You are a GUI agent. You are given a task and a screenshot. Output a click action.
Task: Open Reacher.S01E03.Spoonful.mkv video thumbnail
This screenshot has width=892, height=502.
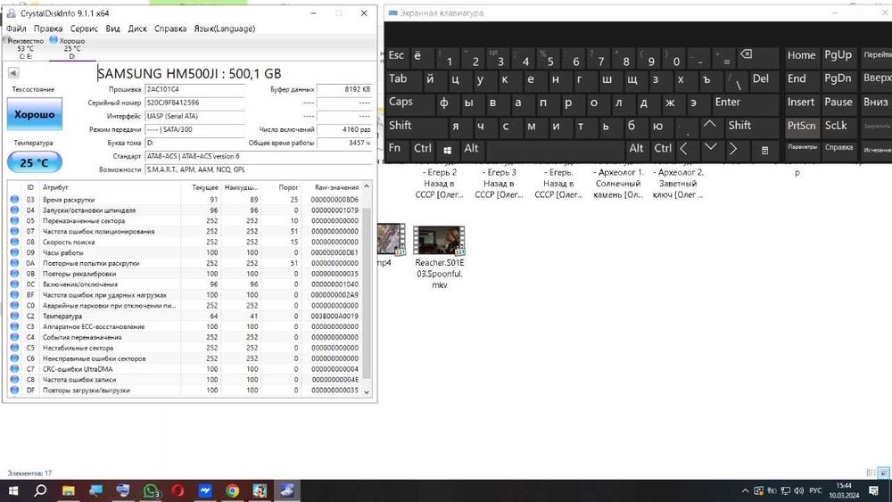(x=439, y=239)
